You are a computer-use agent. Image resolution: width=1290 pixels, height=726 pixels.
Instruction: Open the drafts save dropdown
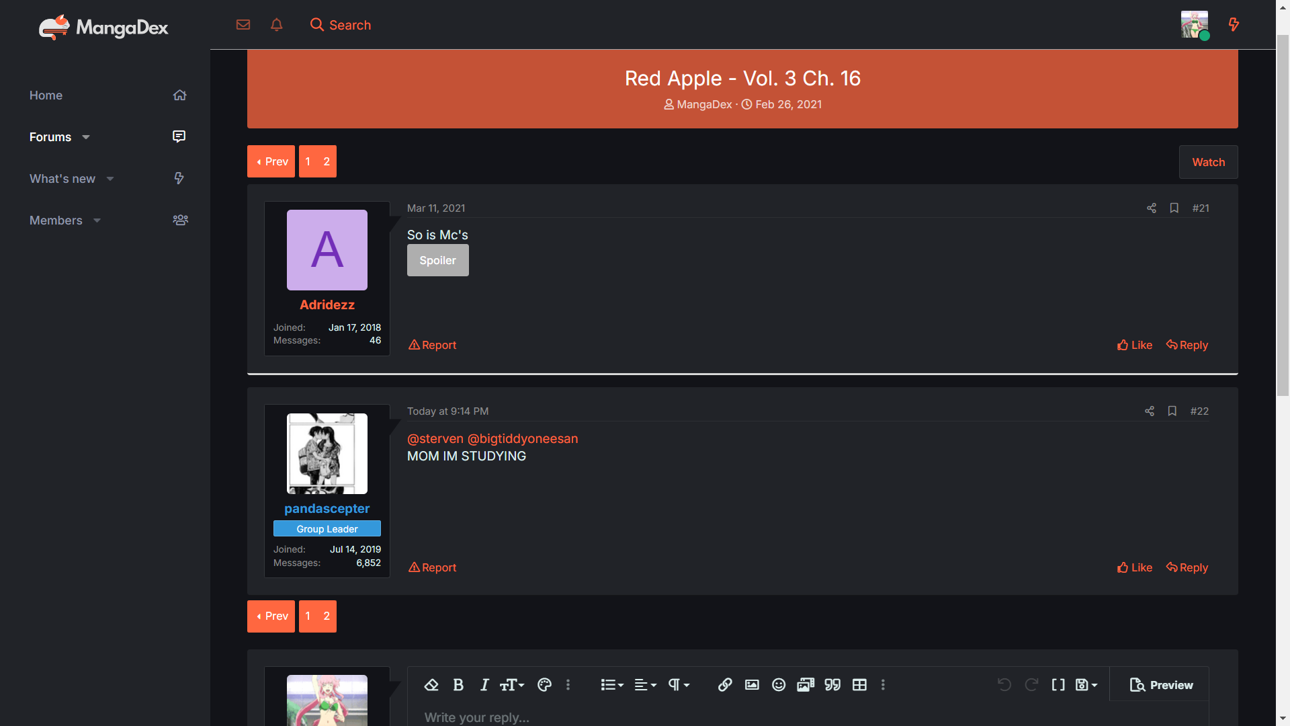1086,685
